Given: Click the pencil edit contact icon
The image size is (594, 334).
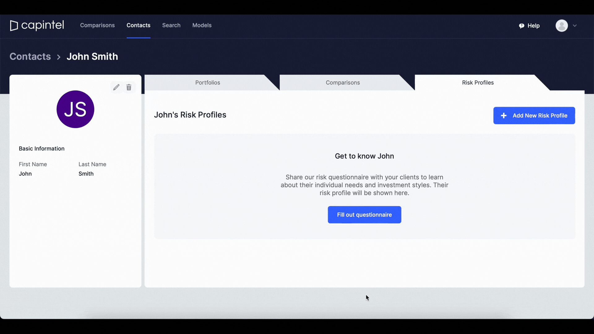Looking at the screenshot, I should [x=116, y=88].
